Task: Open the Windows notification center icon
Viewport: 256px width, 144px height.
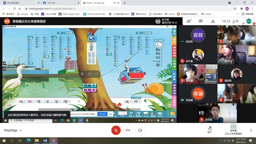Action: (x=251, y=141)
